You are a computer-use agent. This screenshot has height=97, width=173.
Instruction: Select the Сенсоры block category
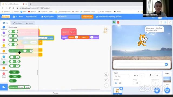4,57
